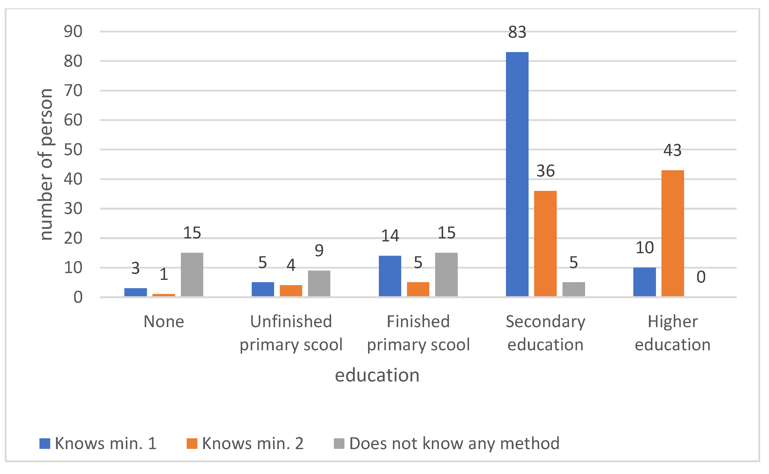Click the blue Higher education bar

click(644, 282)
